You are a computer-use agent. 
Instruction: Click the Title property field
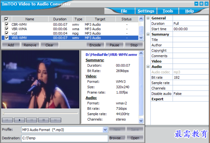191,39
